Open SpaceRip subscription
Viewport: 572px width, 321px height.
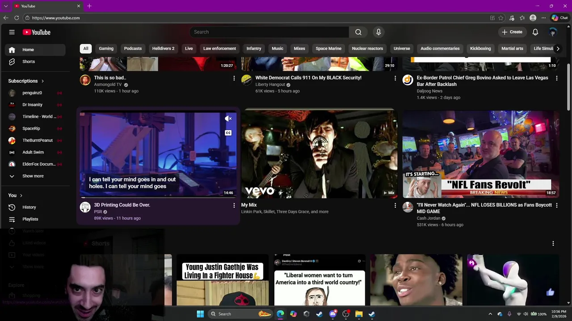(x=35, y=128)
